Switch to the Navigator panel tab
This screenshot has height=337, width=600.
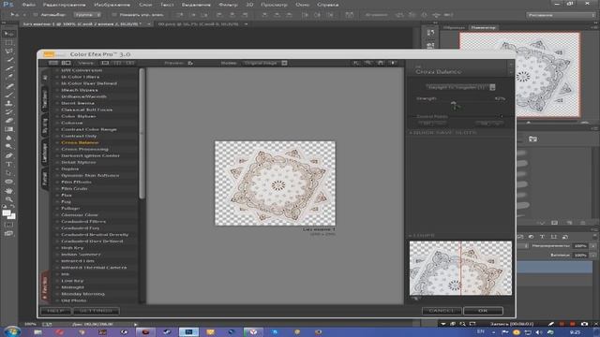click(x=483, y=27)
